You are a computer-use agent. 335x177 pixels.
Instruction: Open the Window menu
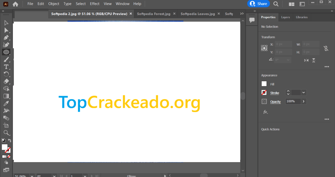123,4
